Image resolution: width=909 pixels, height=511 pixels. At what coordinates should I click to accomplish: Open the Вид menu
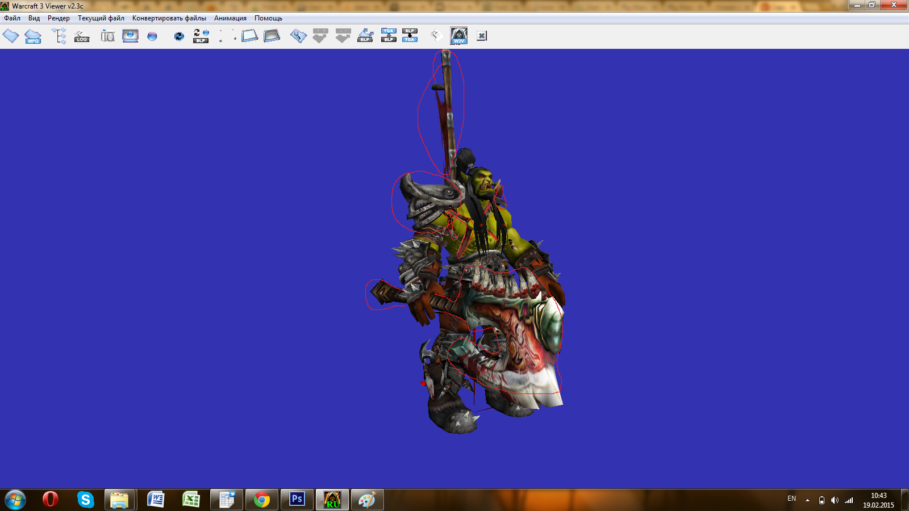pos(34,18)
